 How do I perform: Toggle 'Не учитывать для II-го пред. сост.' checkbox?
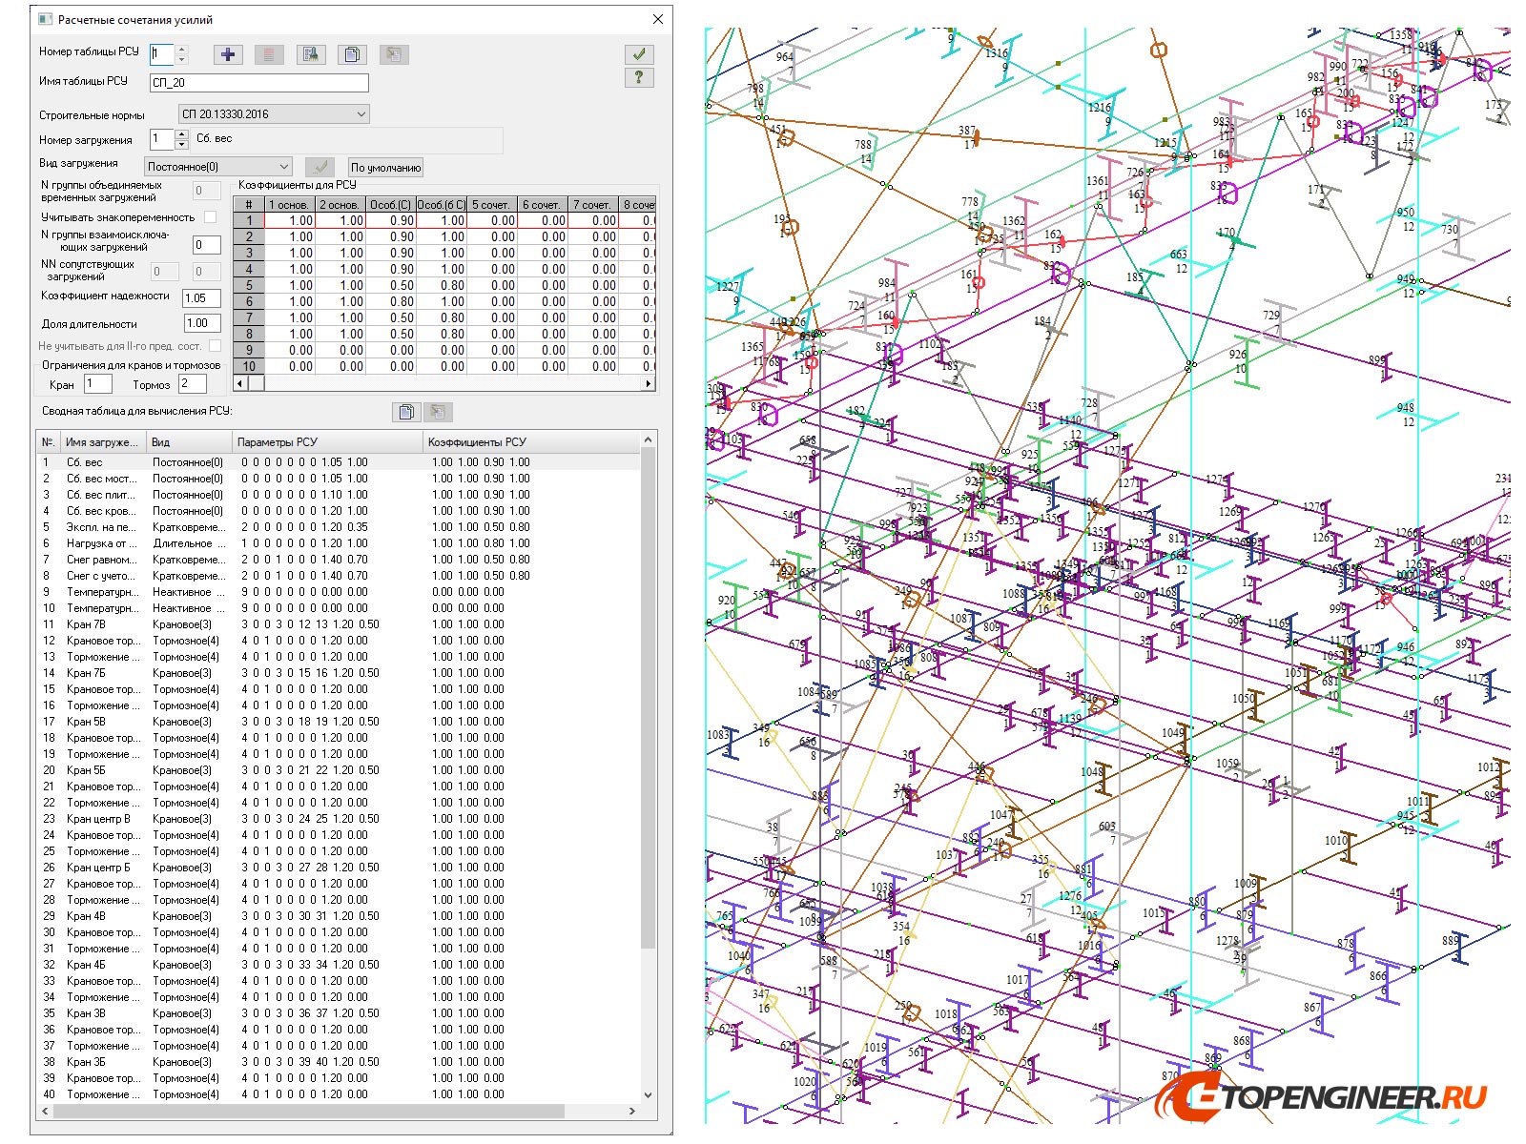215,346
